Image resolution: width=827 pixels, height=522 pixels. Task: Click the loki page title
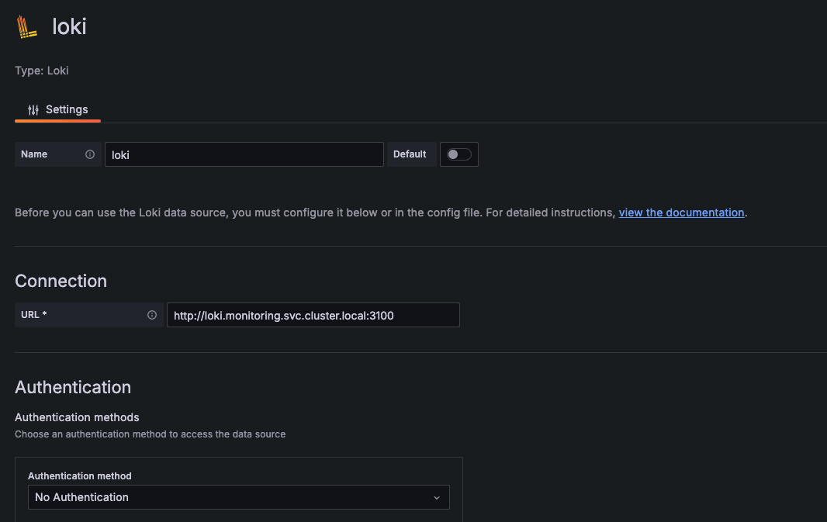(x=69, y=26)
